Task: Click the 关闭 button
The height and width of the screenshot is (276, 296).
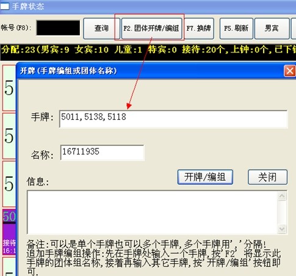Action: [267, 177]
